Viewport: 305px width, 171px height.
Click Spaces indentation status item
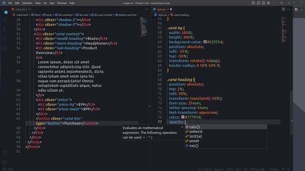coord(219,169)
